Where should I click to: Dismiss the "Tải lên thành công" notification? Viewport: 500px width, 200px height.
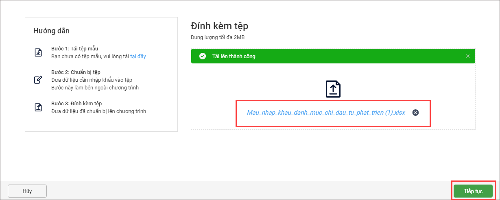click(468, 56)
